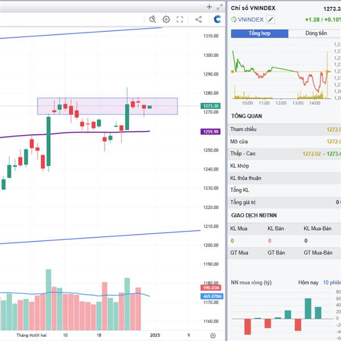Viewport: 341px width, 341px height.
Task: Click the plus icon to add a chart tab
Action: click(209, 7)
